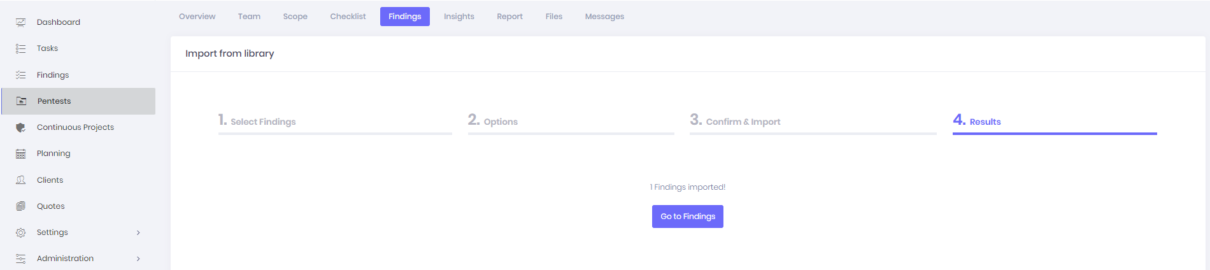Switch to the Overview tab
The height and width of the screenshot is (270, 1210).
pos(197,17)
